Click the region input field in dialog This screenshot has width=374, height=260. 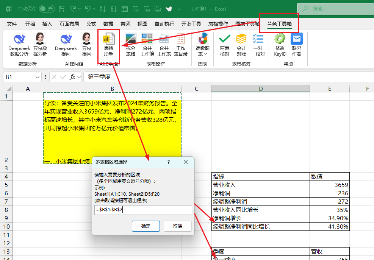[x=143, y=210]
